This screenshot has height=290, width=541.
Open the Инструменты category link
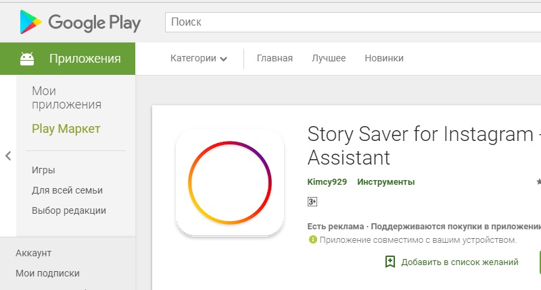[386, 182]
